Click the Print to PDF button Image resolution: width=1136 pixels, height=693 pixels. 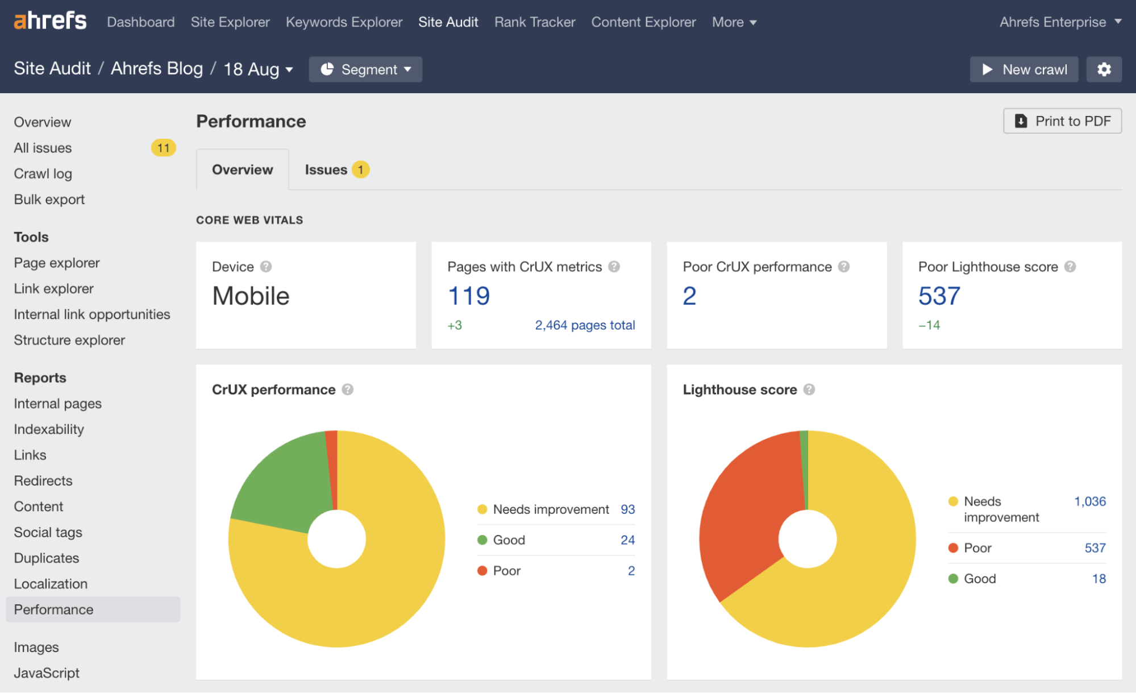(x=1062, y=121)
